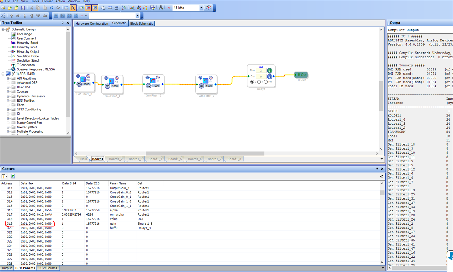Screen dimensions: 453x272
Task: Click the Save project toolbar icon
Action: click(23, 8)
